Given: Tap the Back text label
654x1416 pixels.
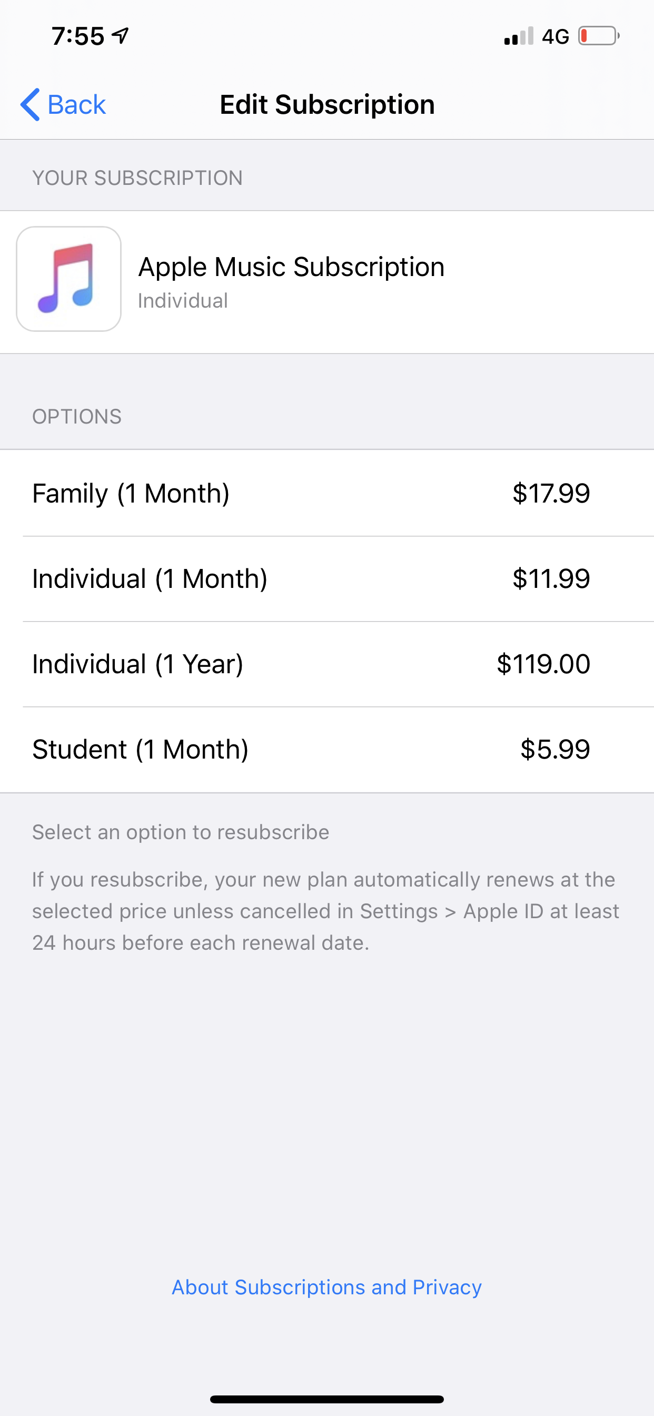Looking at the screenshot, I should tap(76, 104).
